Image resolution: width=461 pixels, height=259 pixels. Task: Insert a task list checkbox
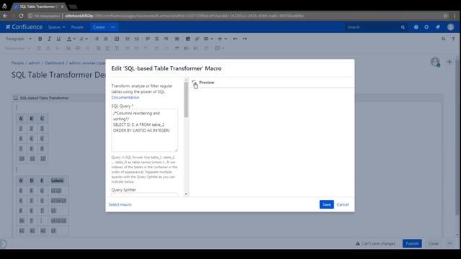tap(117, 39)
